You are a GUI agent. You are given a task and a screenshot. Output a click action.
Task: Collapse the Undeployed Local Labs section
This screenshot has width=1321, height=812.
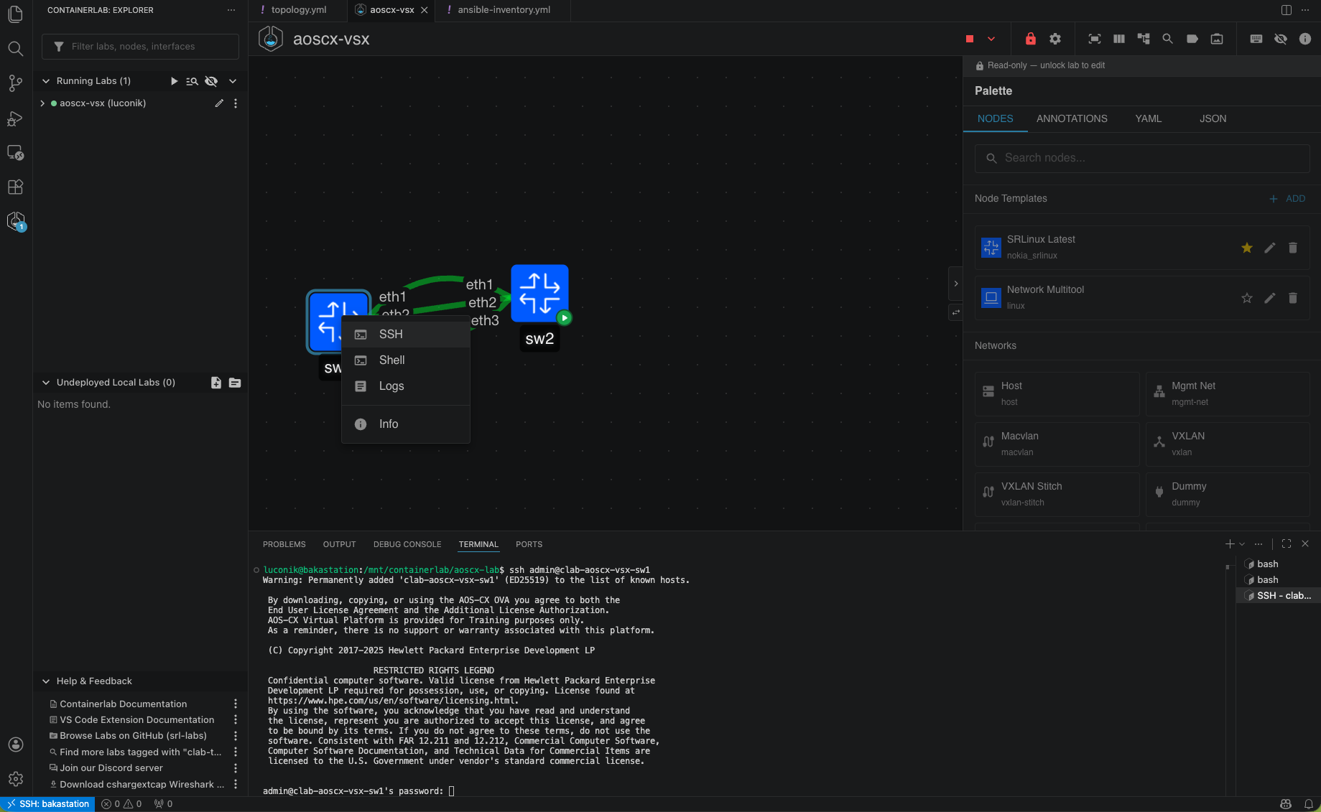pyautogui.click(x=46, y=383)
